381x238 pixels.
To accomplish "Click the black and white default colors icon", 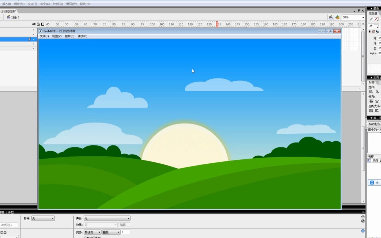I will pos(370,32).
